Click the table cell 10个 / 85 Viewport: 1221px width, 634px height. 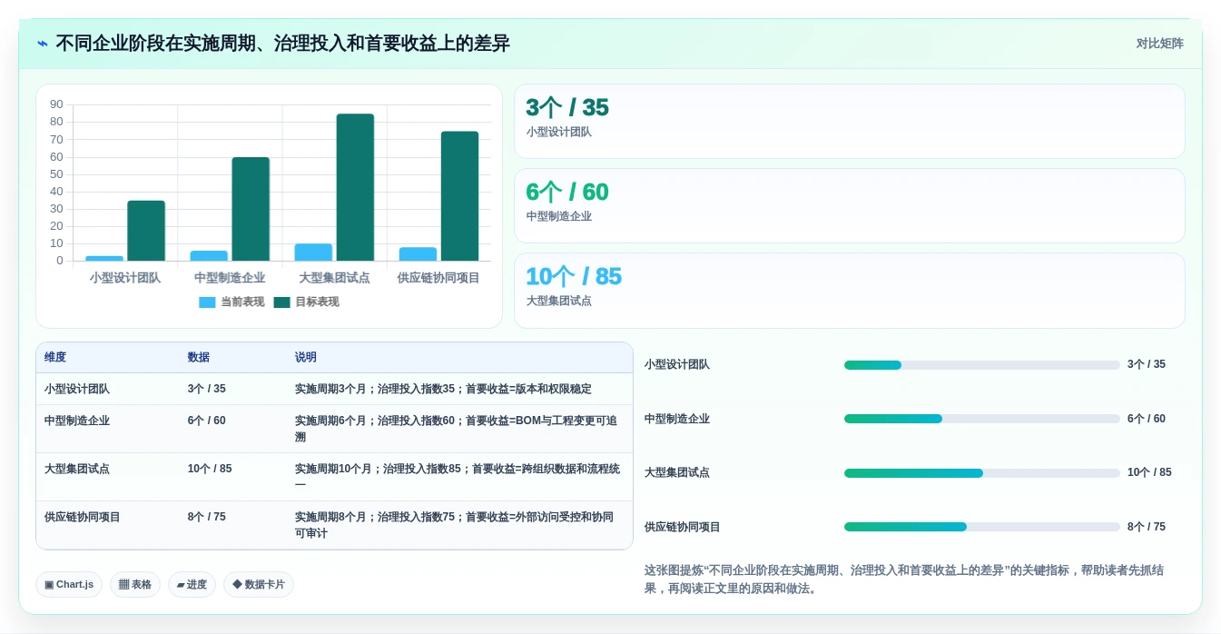tap(210, 469)
